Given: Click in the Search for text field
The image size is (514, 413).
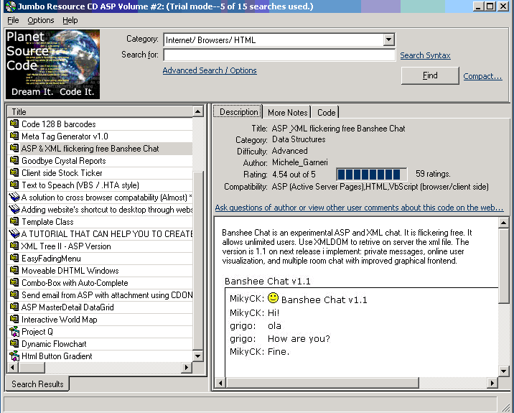Looking at the screenshot, I should pyautogui.click(x=279, y=55).
